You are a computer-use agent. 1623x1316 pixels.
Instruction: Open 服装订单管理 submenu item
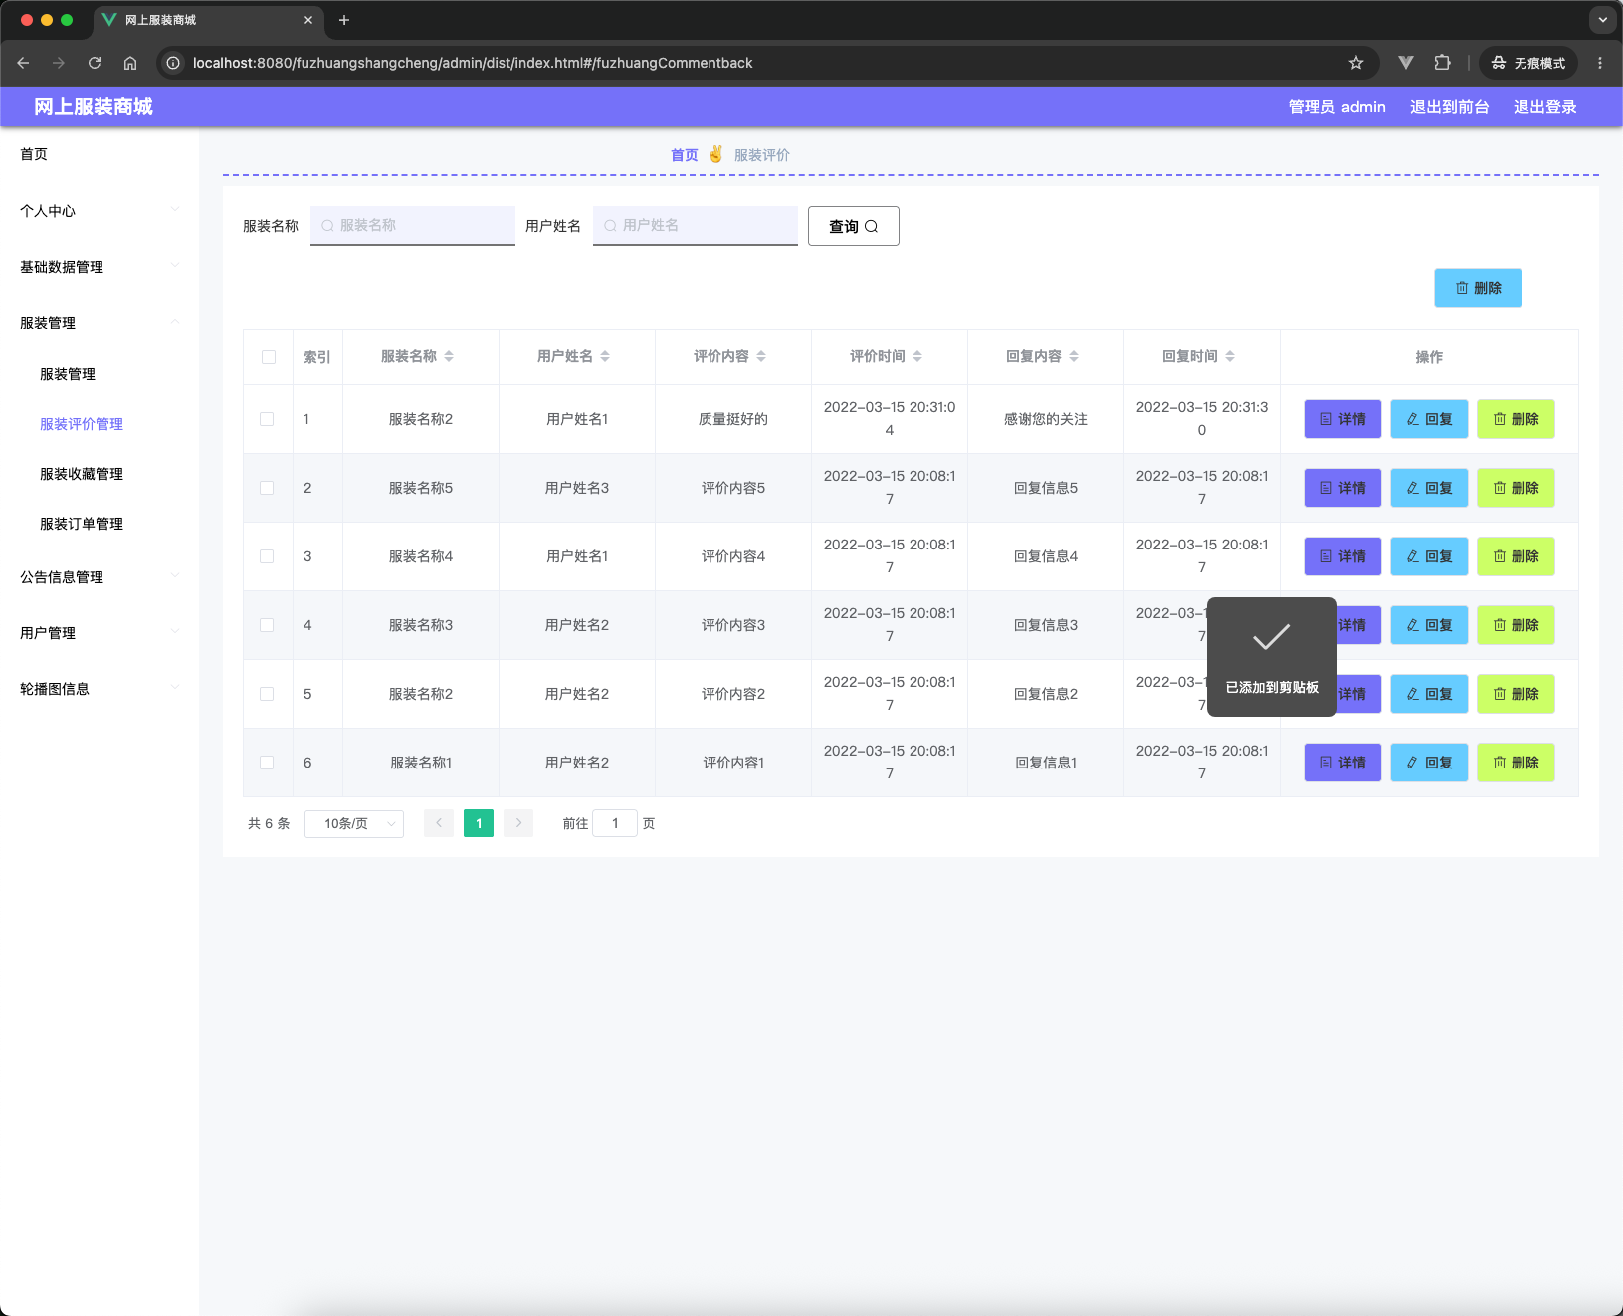(100, 524)
